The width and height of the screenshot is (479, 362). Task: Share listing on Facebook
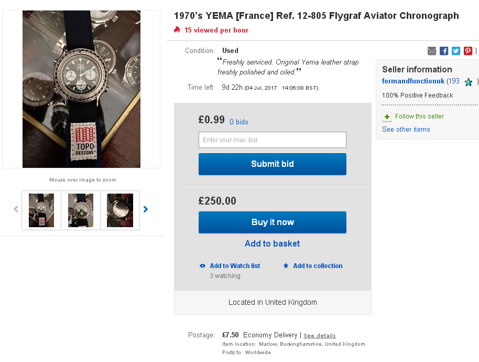[444, 51]
